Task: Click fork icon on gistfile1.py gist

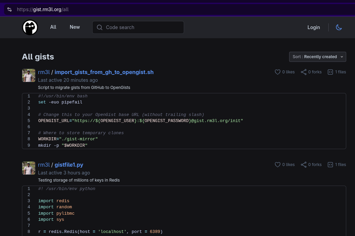Action: coord(304,165)
